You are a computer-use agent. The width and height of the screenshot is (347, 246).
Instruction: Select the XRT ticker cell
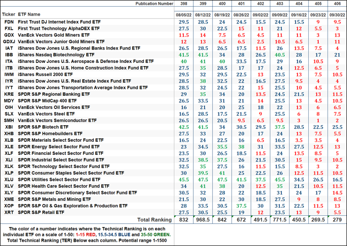[x=9, y=212]
